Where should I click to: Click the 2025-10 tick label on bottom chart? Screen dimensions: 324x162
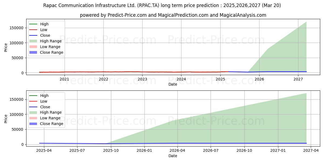coord(111,151)
